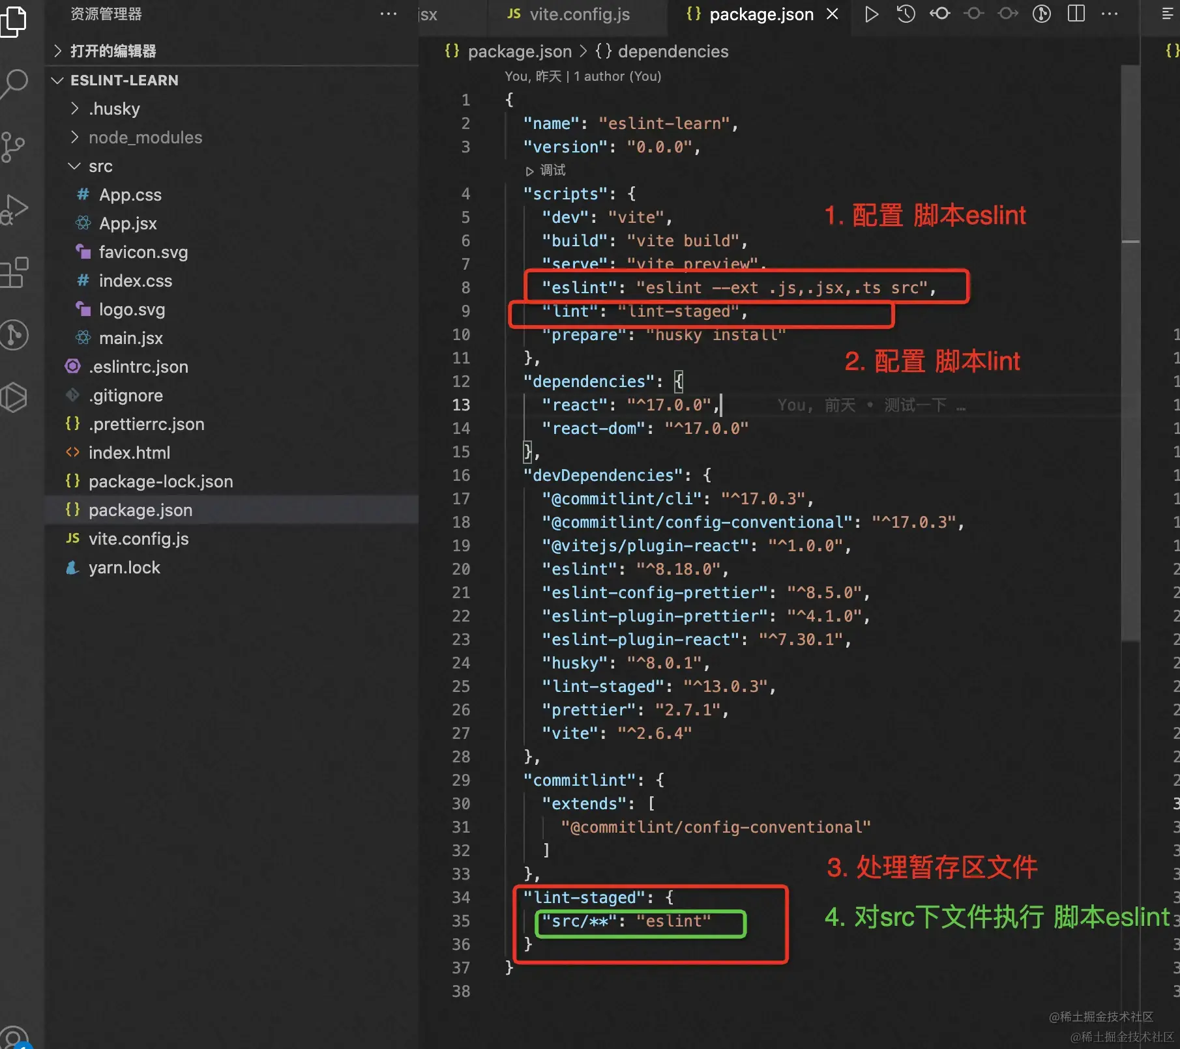This screenshot has height=1049, width=1180.
Task: Expand the node_modules folder
Action: pyautogui.click(x=231, y=137)
